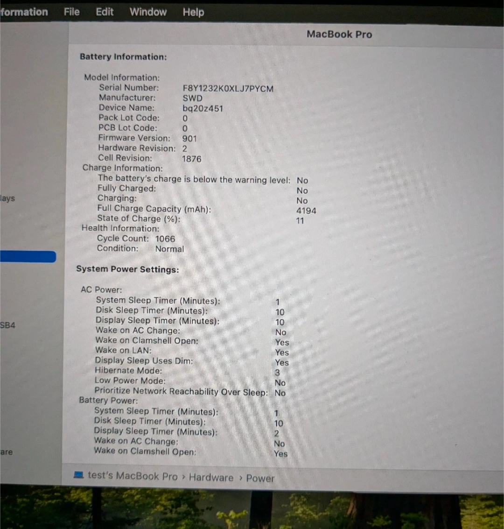504x529 pixels.
Task: Click state of charge value "11"
Action: [x=300, y=221]
